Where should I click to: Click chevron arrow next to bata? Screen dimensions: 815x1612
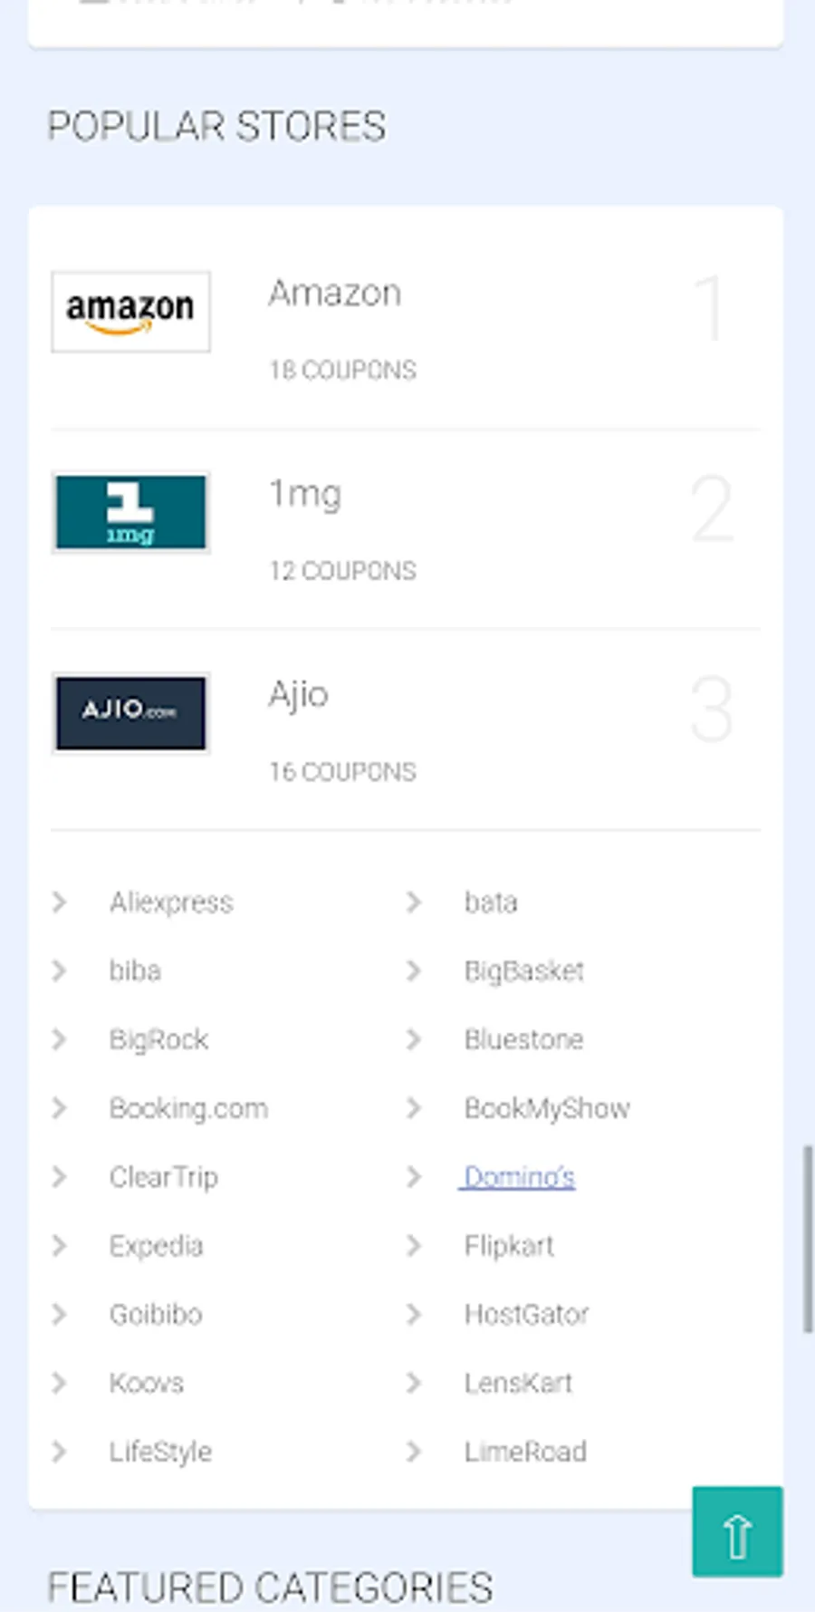point(414,903)
